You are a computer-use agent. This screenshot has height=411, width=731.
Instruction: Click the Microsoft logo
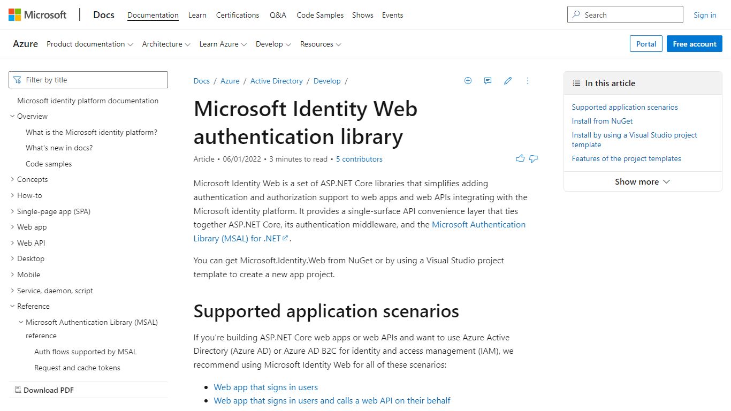click(37, 14)
